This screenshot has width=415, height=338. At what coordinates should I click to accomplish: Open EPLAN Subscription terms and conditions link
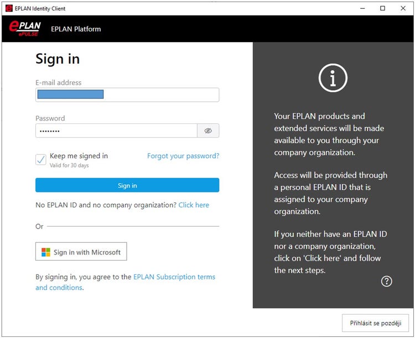[x=174, y=277]
